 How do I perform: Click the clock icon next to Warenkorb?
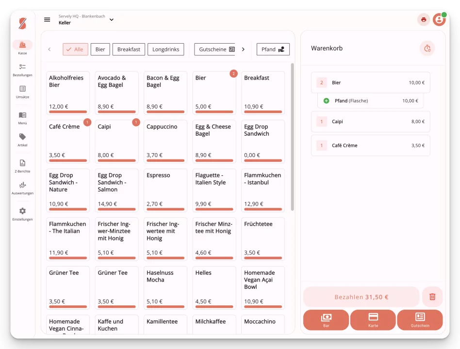427,48
